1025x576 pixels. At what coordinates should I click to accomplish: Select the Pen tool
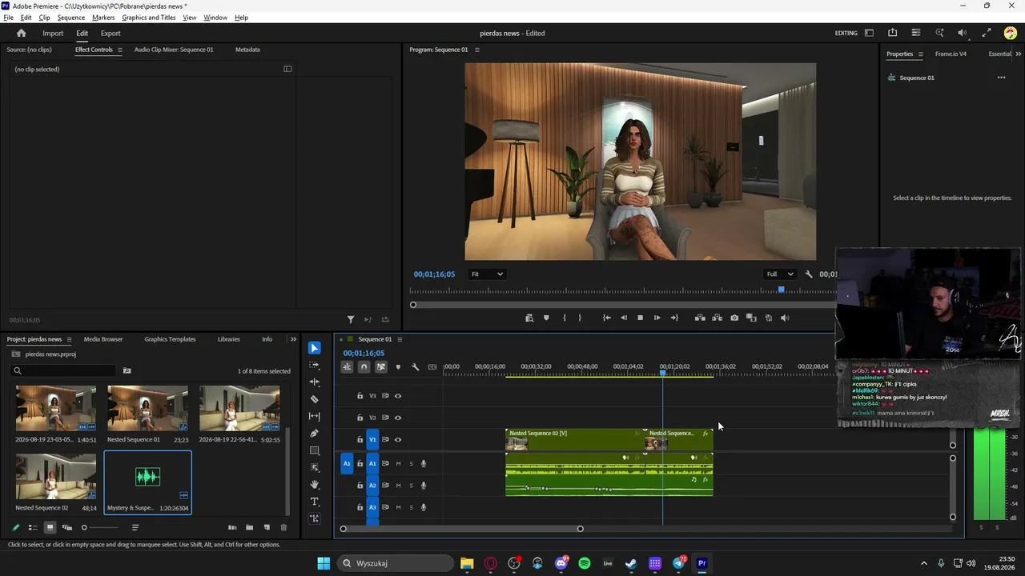[x=315, y=434]
